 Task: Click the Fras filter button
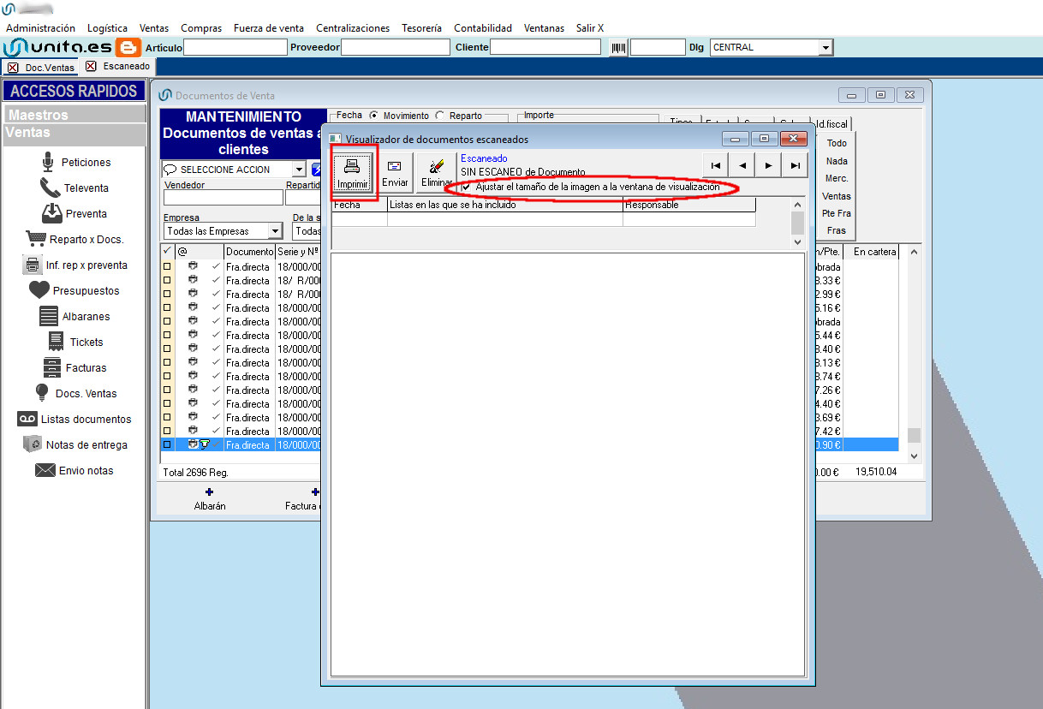tap(837, 230)
